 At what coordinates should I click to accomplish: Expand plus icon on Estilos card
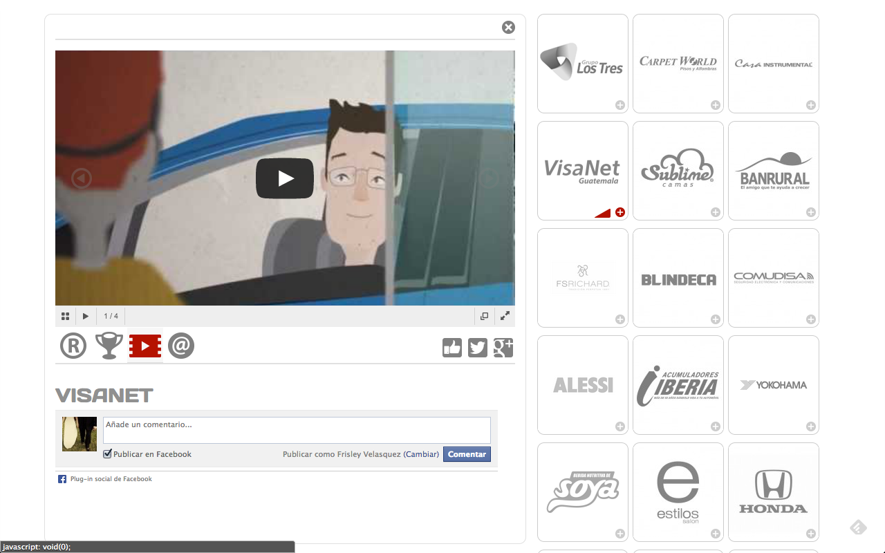(x=716, y=534)
